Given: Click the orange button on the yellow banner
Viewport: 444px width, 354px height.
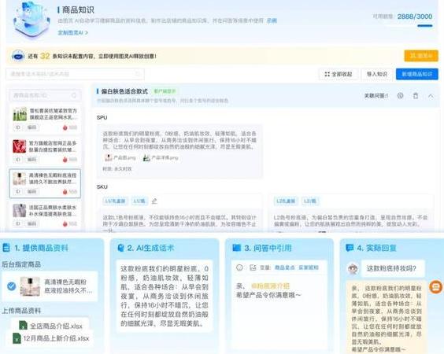Looking at the screenshot, I should coord(421,56).
